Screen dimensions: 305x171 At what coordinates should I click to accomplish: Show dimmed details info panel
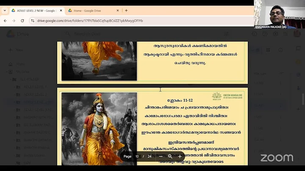pyautogui.click(x=280, y=50)
